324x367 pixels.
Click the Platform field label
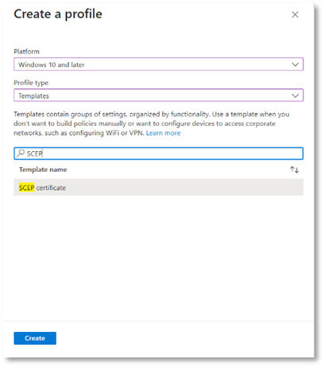point(26,52)
